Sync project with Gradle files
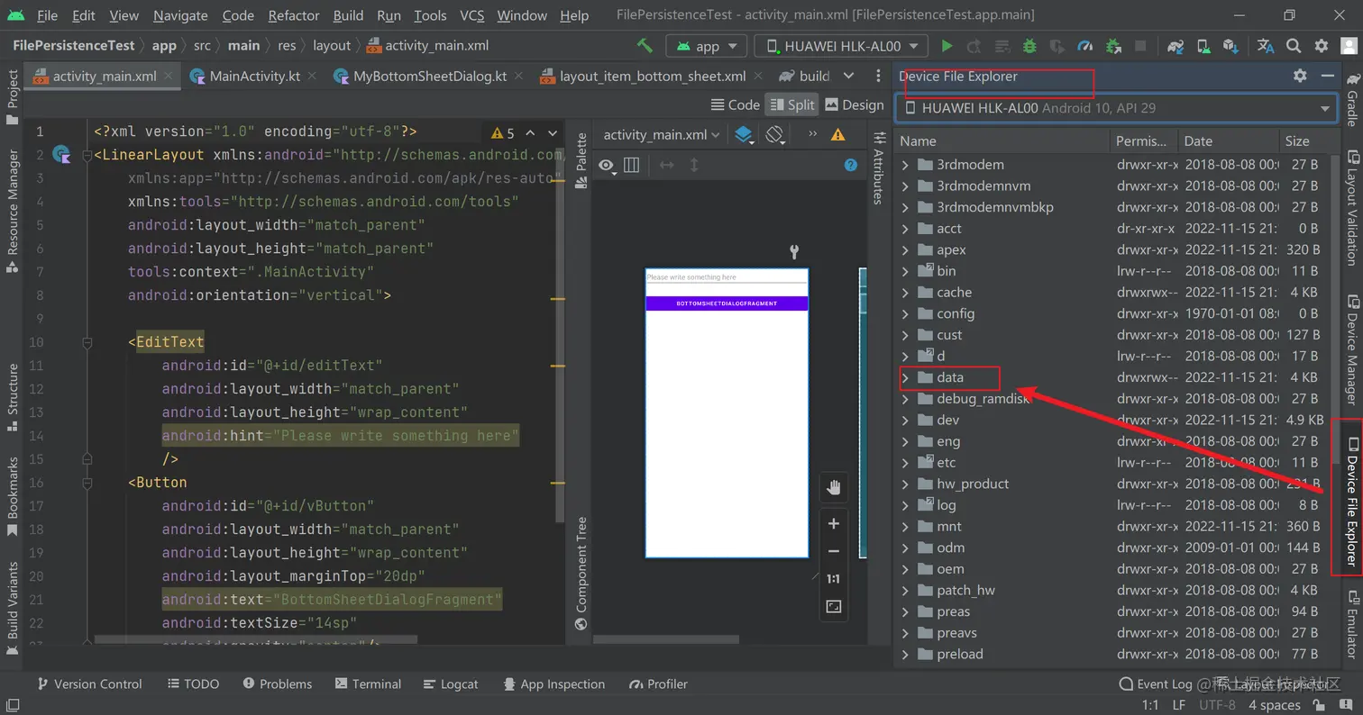The image size is (1363, 715). (x=1175, y=46)
